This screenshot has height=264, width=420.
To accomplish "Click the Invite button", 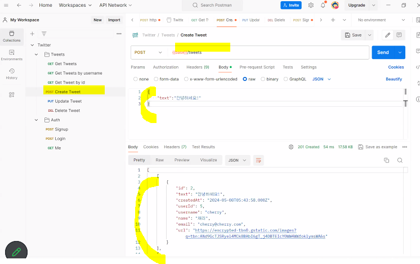I will click(x=291, y=5).
